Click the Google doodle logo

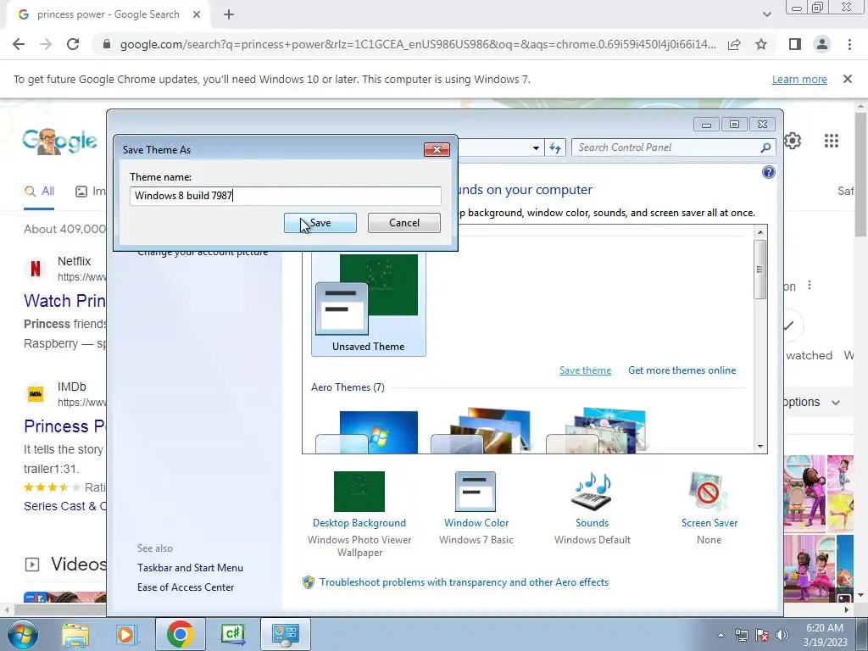point(60,142)
